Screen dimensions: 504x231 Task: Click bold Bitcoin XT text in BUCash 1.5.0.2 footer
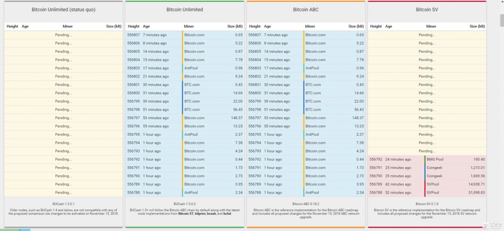click(186, 213)
